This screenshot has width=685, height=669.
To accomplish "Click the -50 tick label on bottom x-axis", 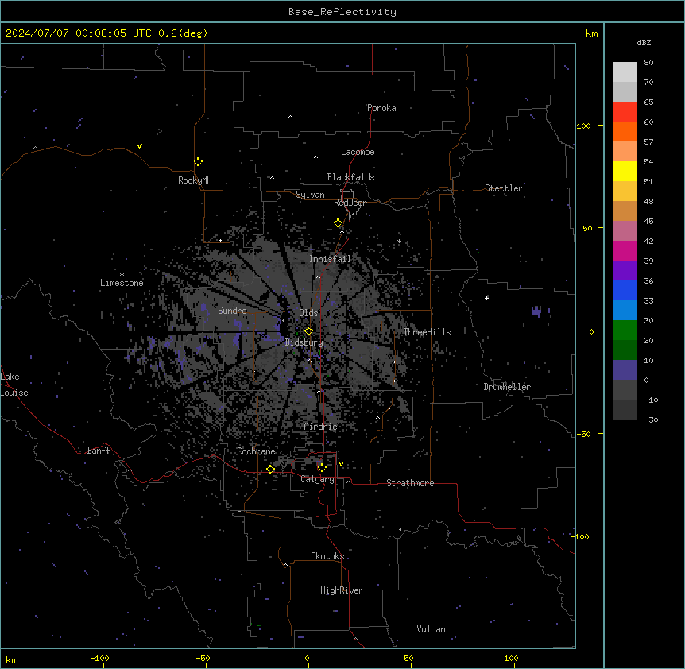I will click(x=203, y=658).
